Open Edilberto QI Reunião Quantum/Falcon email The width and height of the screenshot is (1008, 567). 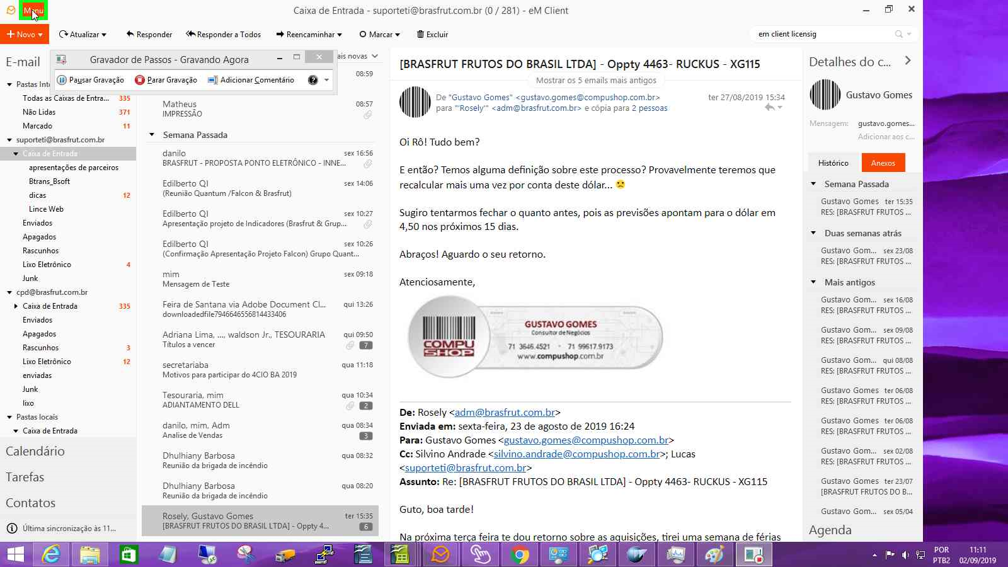coord(260,188)
